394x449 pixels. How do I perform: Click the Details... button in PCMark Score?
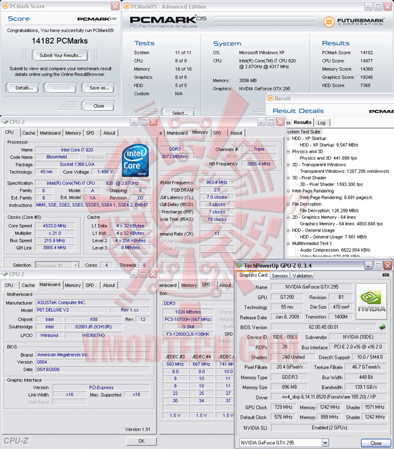click(24, 88)
